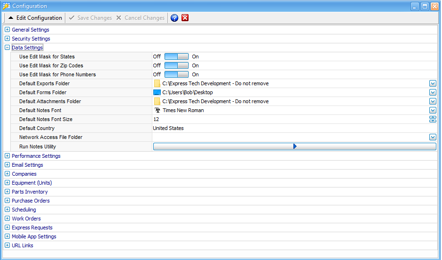Open Default Forms Folder dropdown arrow
The image size is (442, 260).
coord(433,92)
